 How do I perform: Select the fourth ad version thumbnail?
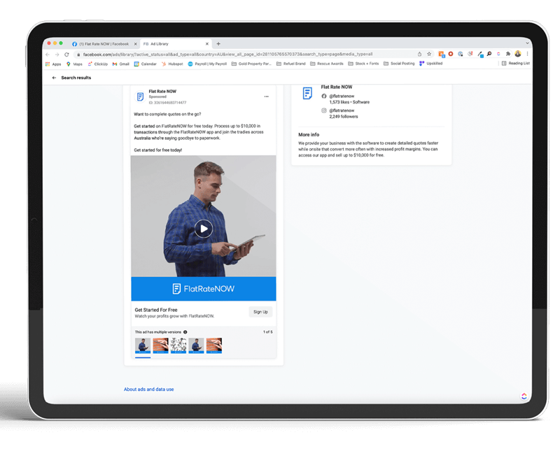(x=197, y=345)
